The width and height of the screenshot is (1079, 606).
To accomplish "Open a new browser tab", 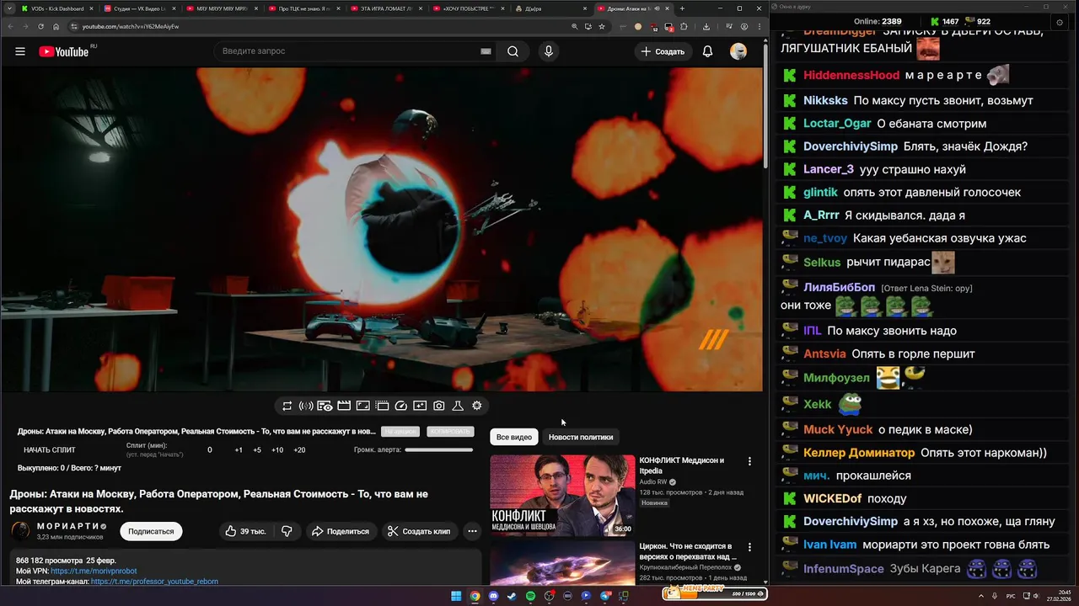I will pos(682,8).
